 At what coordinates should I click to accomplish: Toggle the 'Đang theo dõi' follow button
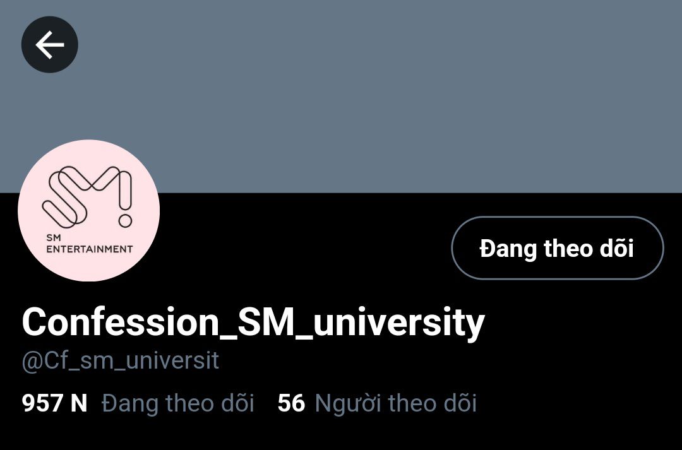558,248
